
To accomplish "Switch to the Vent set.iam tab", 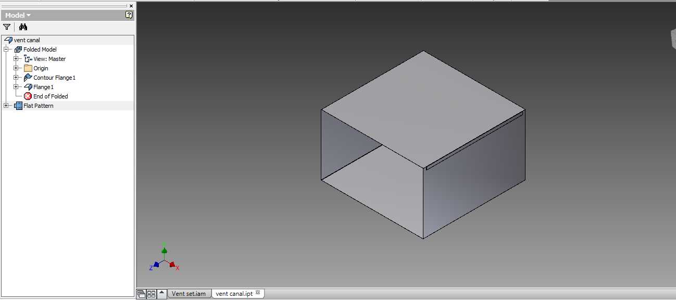I will [189, 294].
